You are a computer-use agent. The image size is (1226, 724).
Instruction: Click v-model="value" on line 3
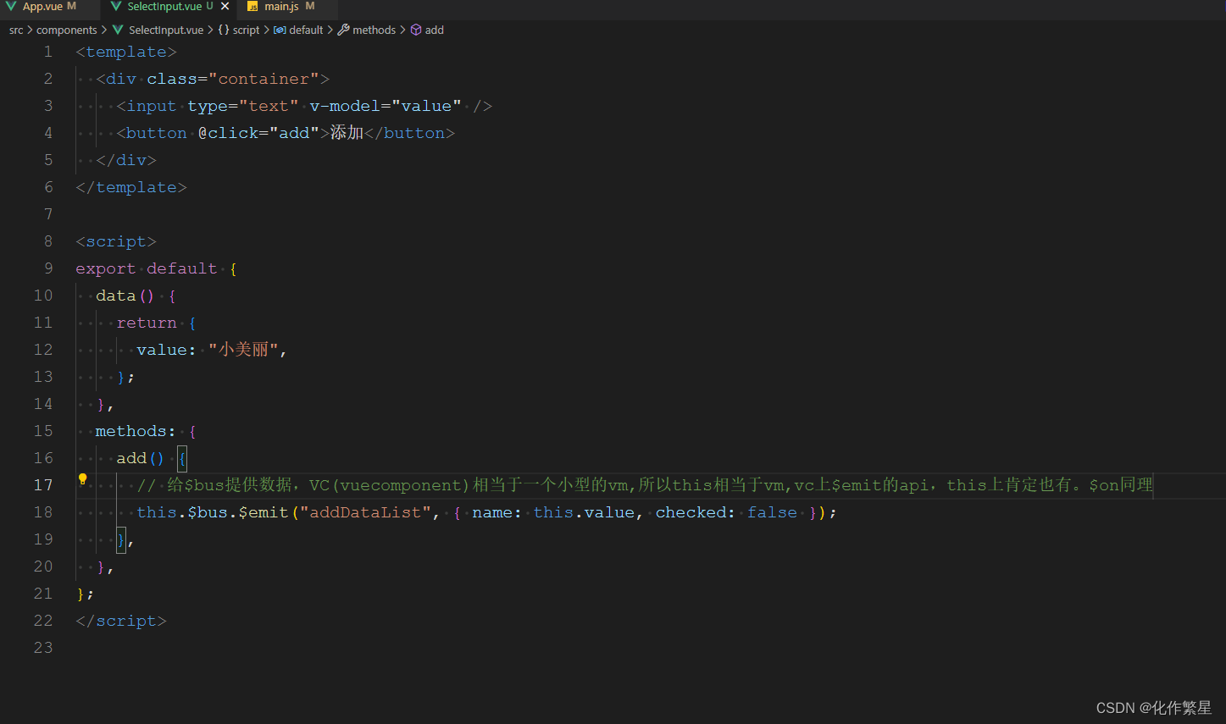pos(386,106)
